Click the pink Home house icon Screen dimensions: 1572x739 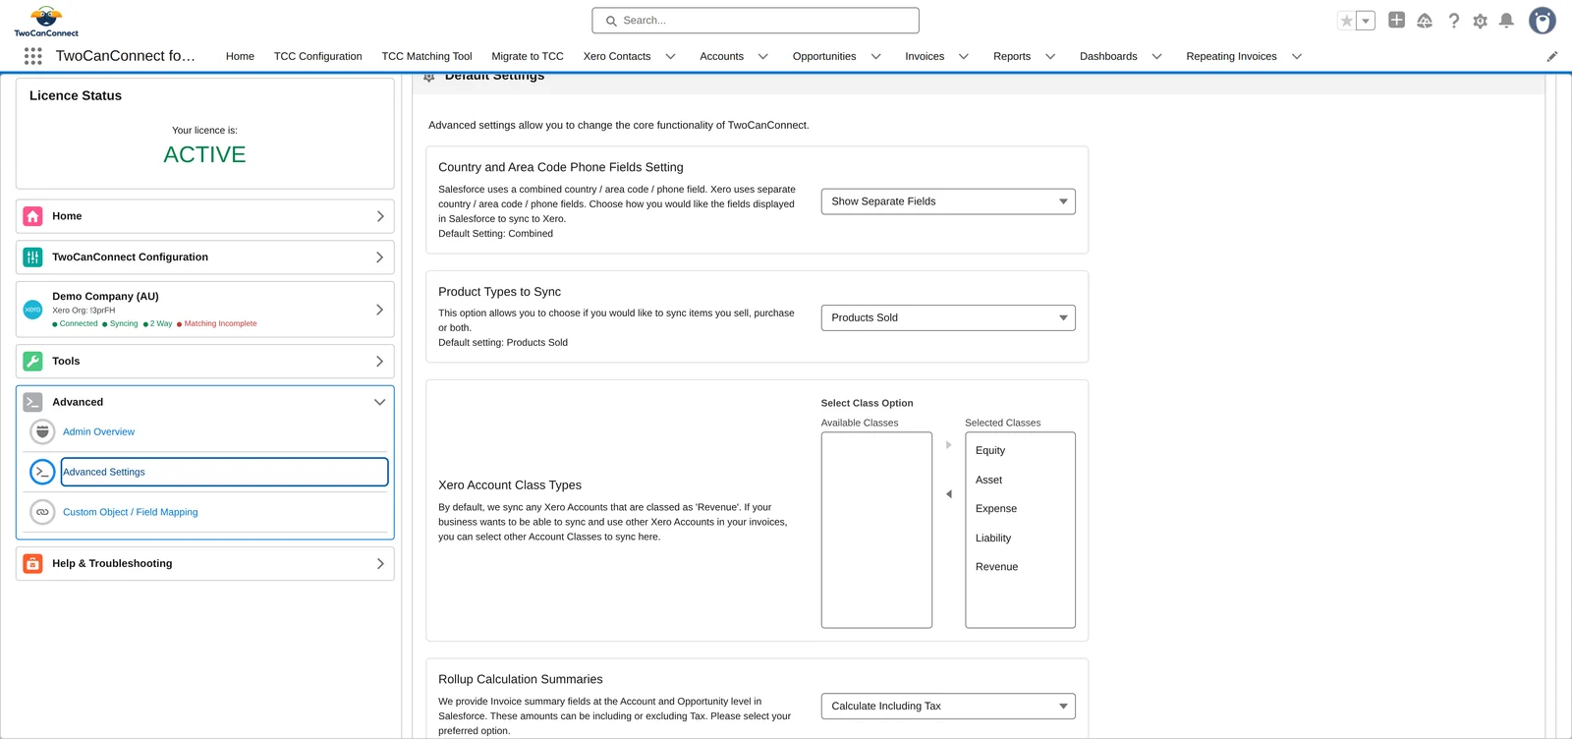click(x=32, y=216)
